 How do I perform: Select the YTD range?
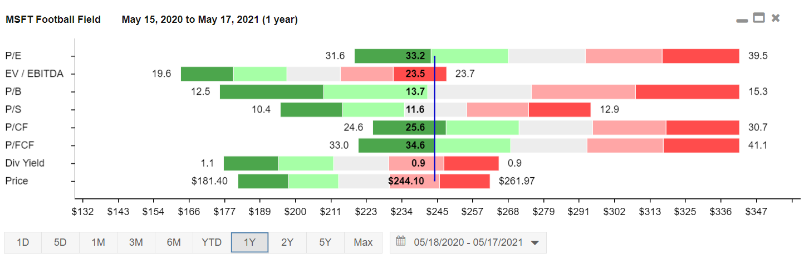click(x=212, y=242)
